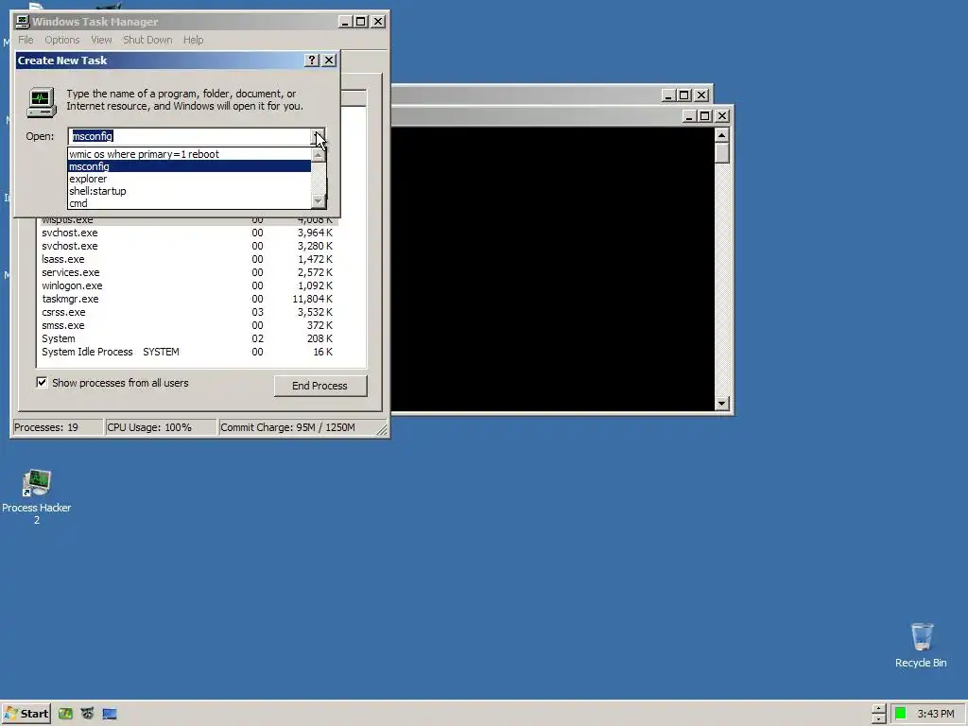Image resolution: width=968 pixels, height=726 pixels.
Task: Close the Create New Task dialog
Action: 329,60
